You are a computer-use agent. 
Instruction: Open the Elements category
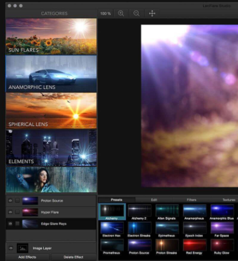point(51,147)
